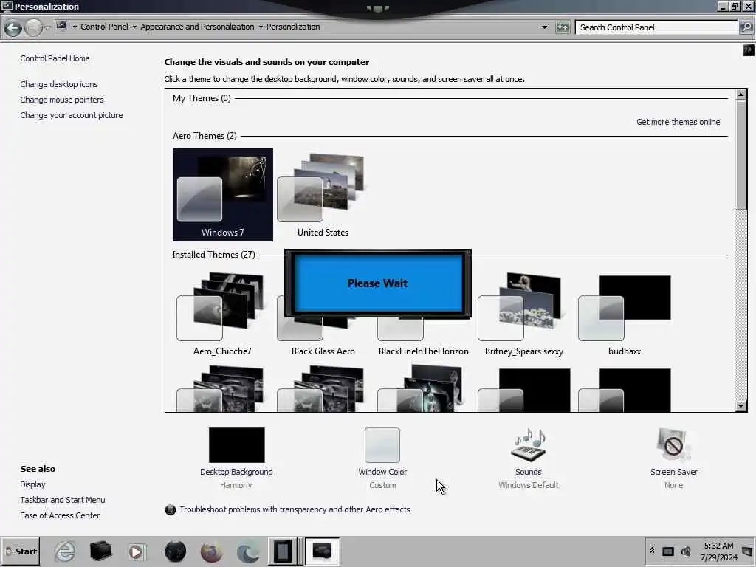Select the budhaxx theme
Screen dimensions: 756x567
(625, 313)
